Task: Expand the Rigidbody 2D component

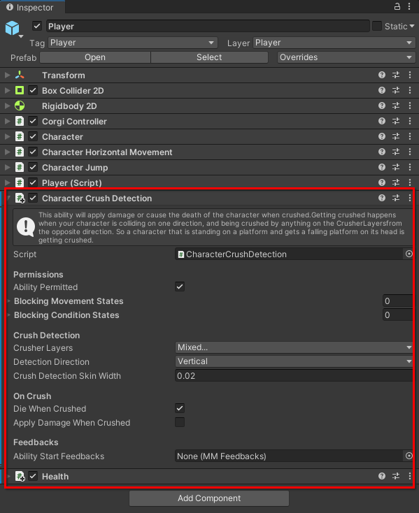Action: point(7,106)
